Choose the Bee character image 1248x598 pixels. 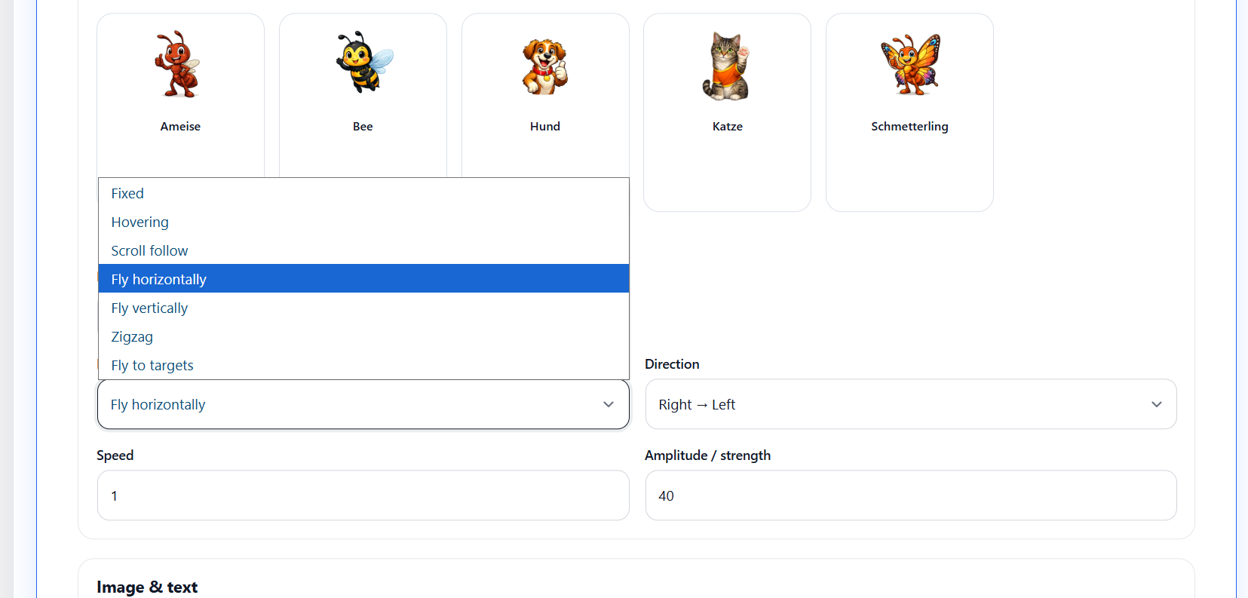[x=364, y=63]
